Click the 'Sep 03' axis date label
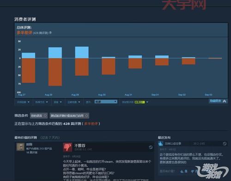231x181 pixels. pyautogui.click(x=208, y=95)
